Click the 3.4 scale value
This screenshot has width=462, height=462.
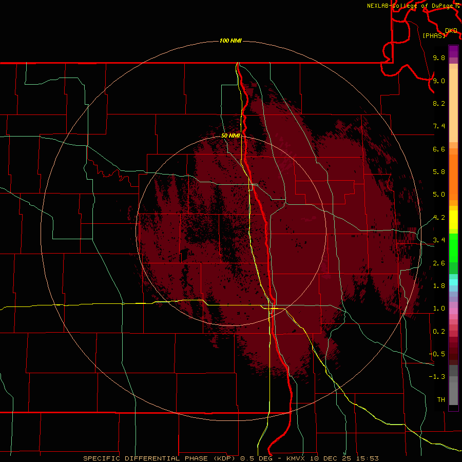pyautogui.click(x=439, y=240)
